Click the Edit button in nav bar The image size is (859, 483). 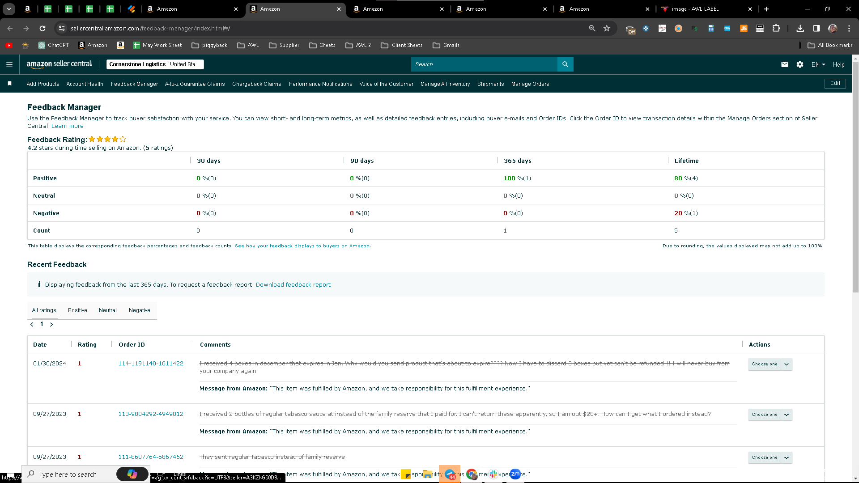pyautogui.click(x=835, y=84)
